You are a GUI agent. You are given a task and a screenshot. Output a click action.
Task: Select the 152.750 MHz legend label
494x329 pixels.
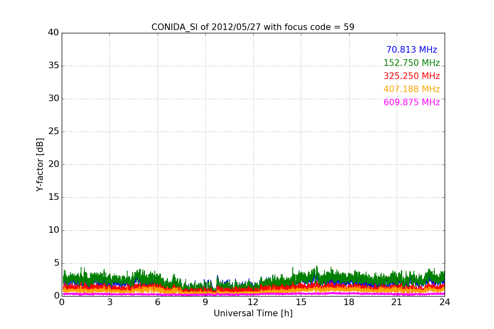[x=412, y=63]
